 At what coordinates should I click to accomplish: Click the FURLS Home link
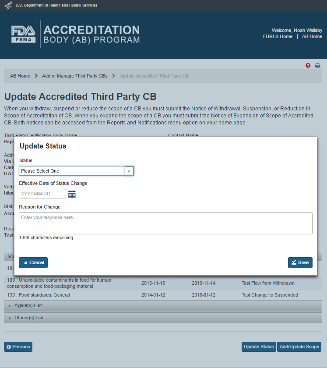pyautogui.click(x=278, y=36)
